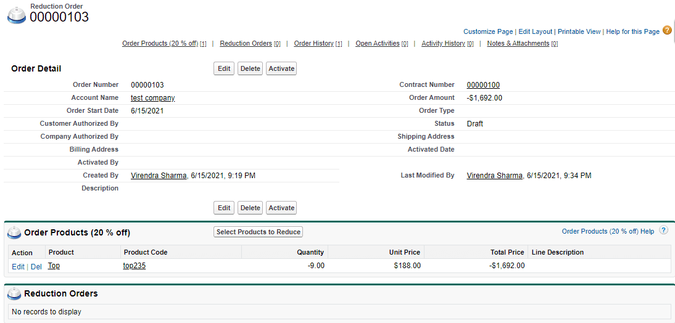Click the Order Amount value -$1,692.00
The height and width of the screenshot is (323, 675).
pos(484,97)
